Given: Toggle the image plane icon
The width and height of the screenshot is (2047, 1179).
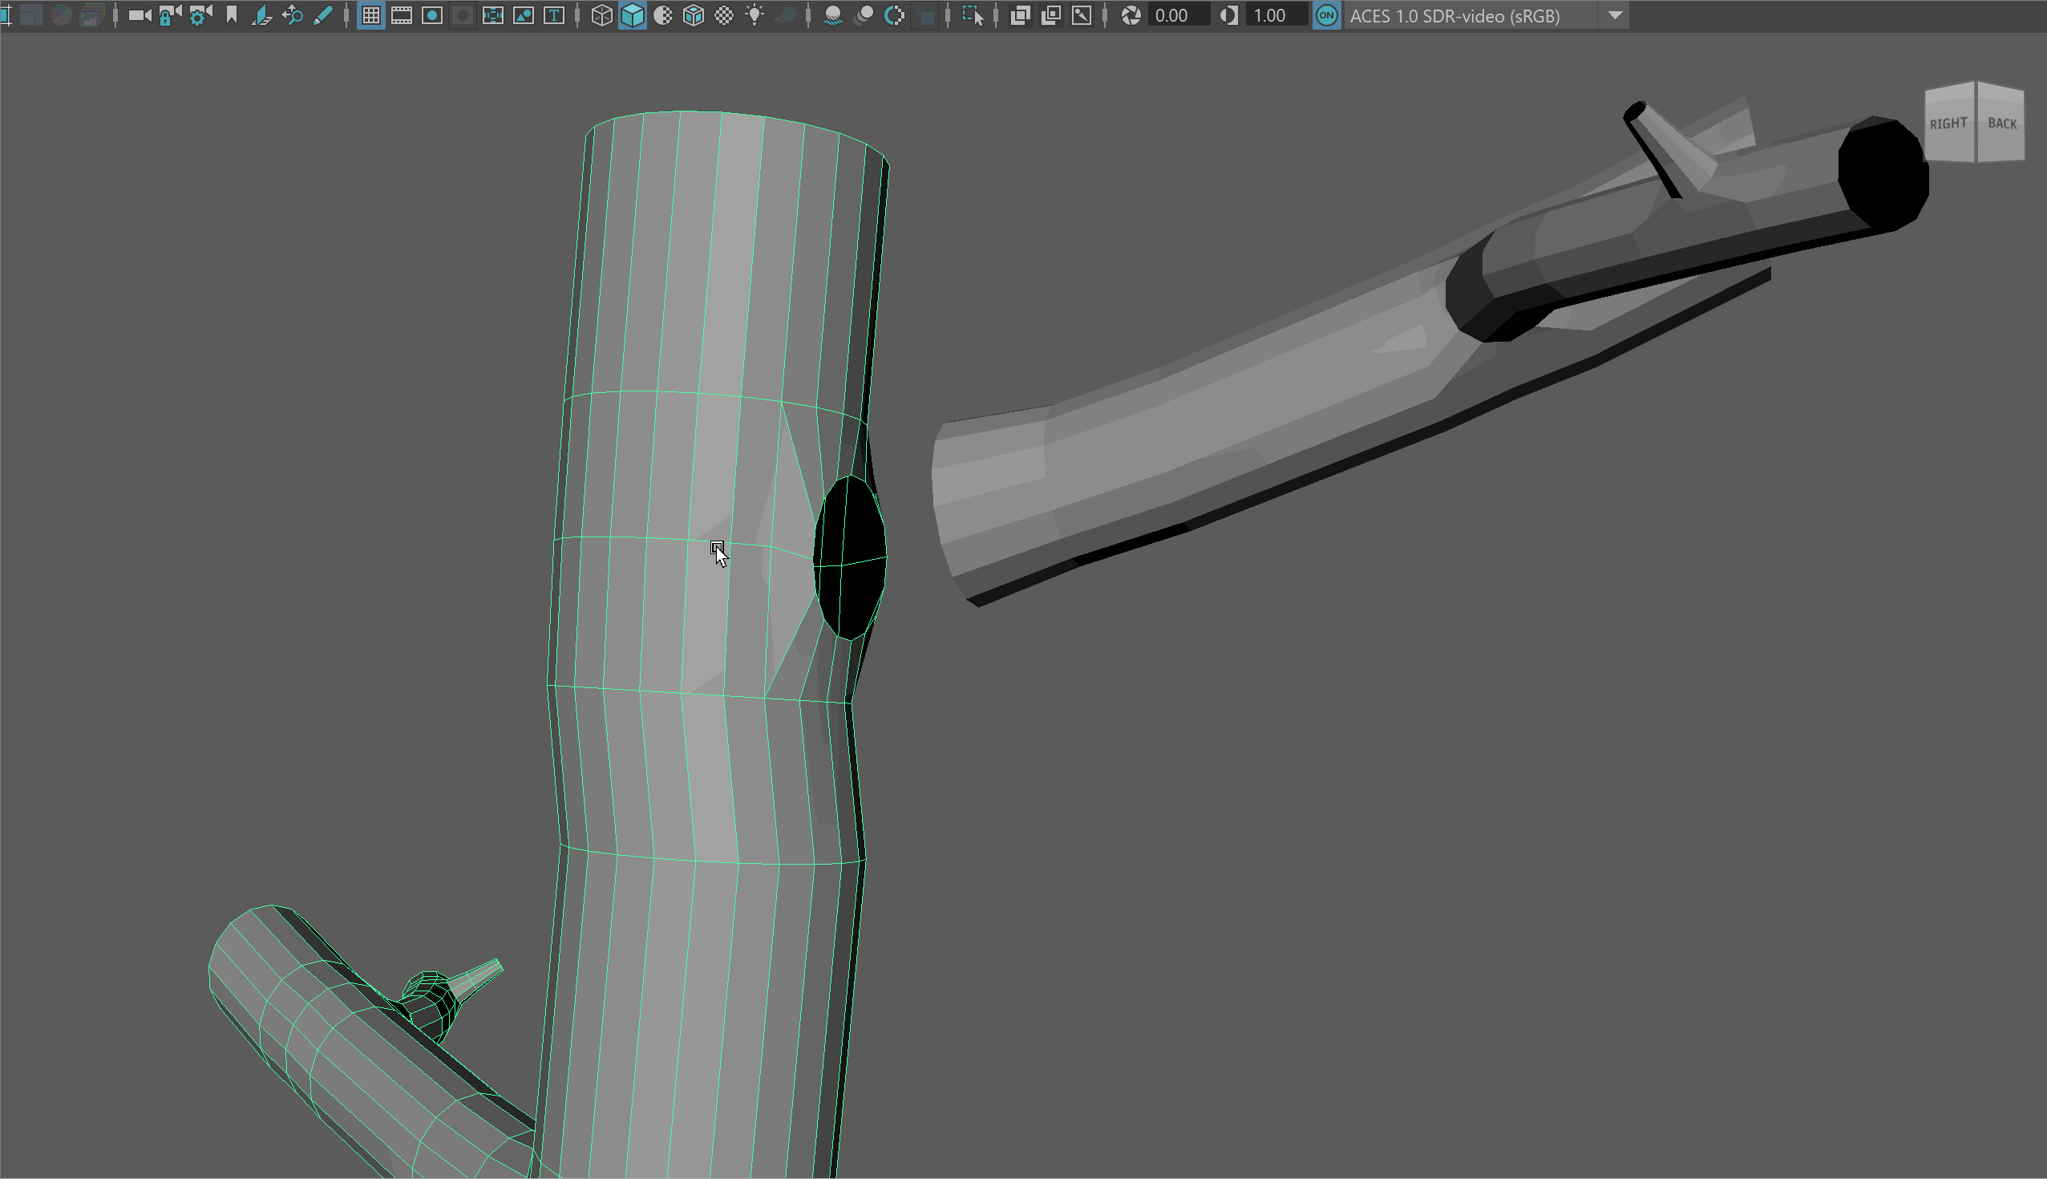Looking at the screenshot, I should (261, 15).
